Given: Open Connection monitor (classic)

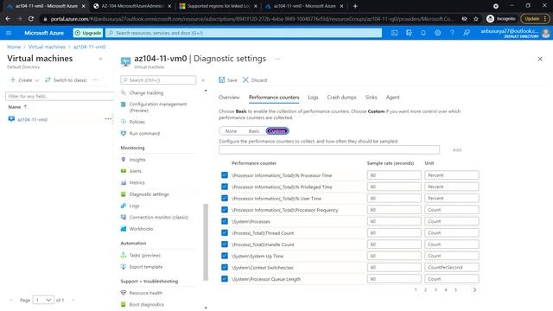Looking at the screenshot, I should (159, 217).
